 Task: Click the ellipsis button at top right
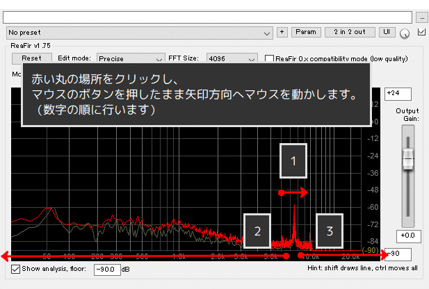point(422,17)
